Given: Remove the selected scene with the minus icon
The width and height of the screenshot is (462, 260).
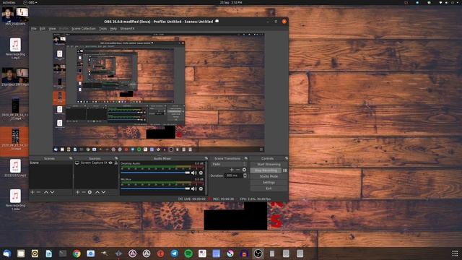Looking at the screenshot, I should tap(38, 192).
